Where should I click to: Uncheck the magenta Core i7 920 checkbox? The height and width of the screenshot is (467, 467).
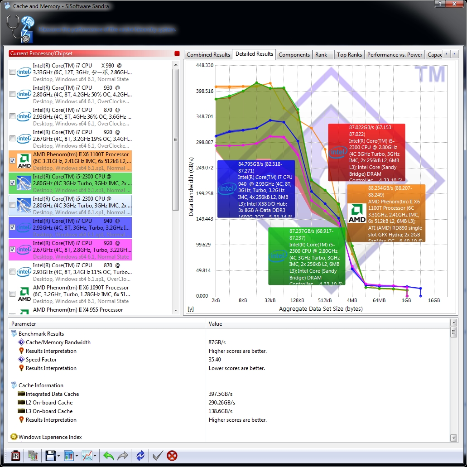(x=13, y=250)
